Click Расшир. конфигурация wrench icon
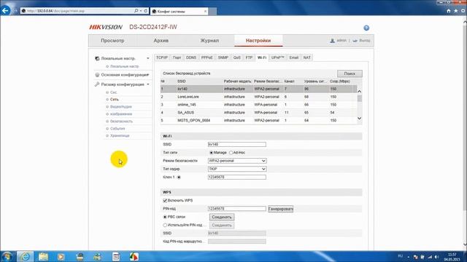 (97, 84)
